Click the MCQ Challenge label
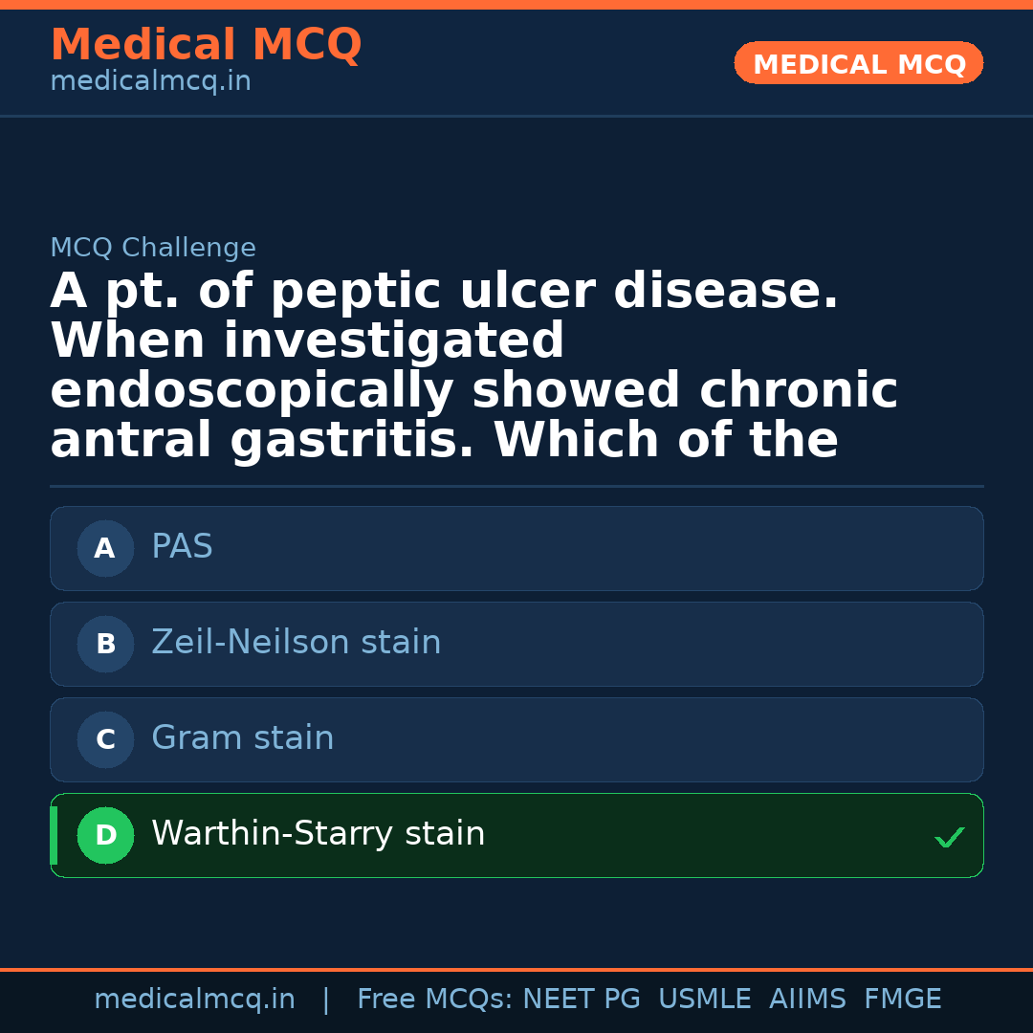 click(153, 248)
